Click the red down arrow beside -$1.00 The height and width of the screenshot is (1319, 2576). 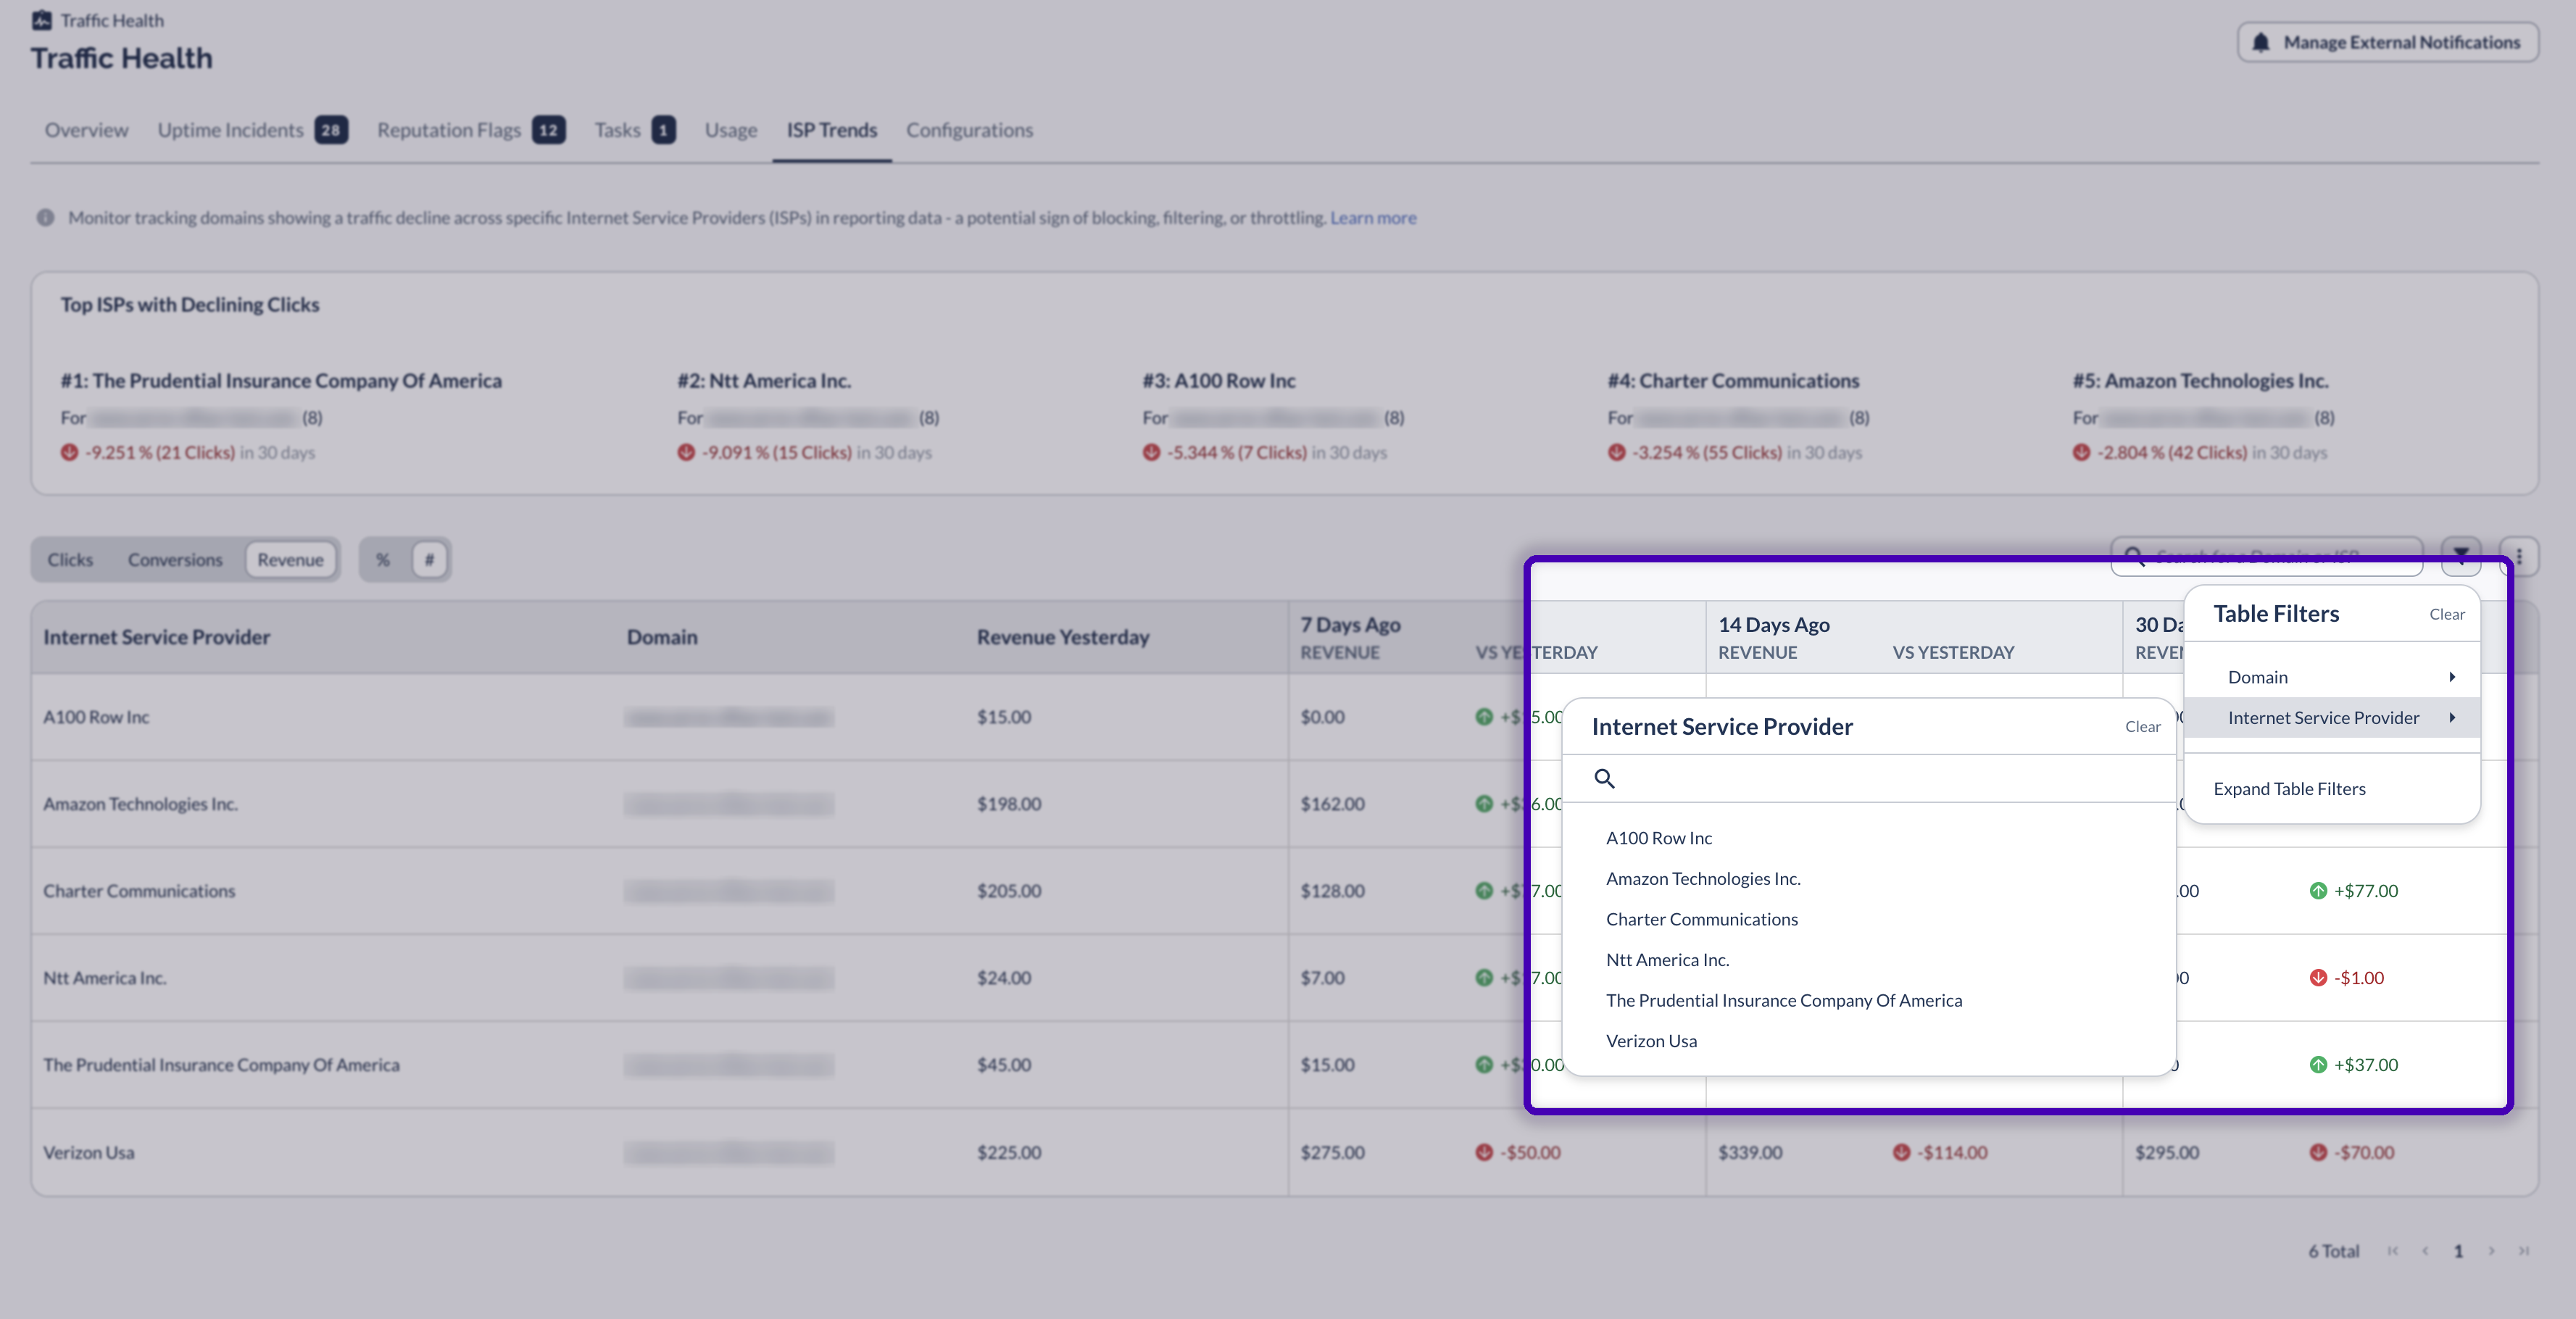click(2318, 977)
